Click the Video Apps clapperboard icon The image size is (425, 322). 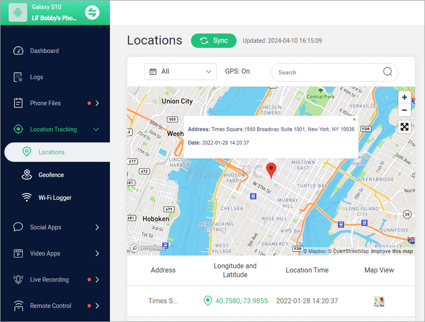pyautogui.click(x=18, y=253)
